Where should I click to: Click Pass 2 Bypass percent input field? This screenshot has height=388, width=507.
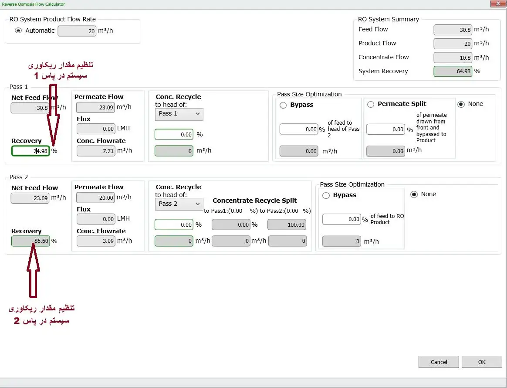(x=341, y=219)
